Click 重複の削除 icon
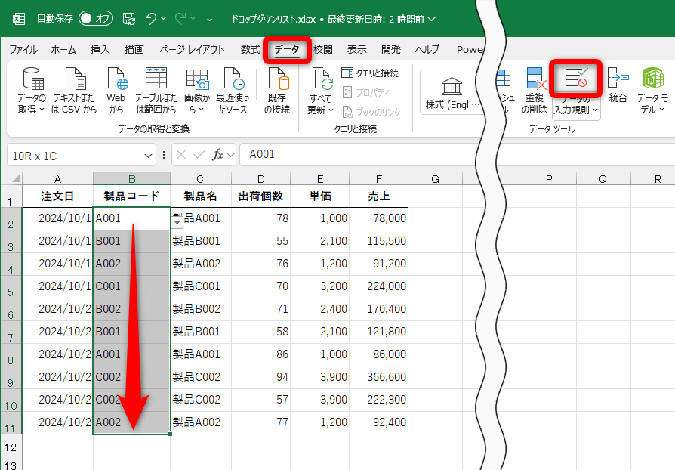This screenshot has width=675, height=470. (535, 79)
